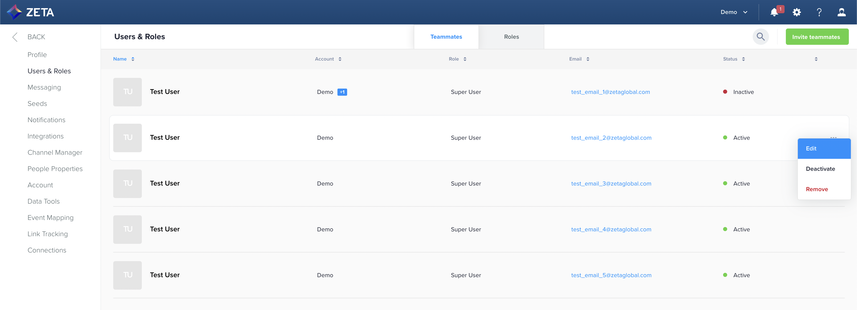Click the first Test User avatar thumbnail
This screenshot has width=857, height=310.
click(x=128, y=92)
